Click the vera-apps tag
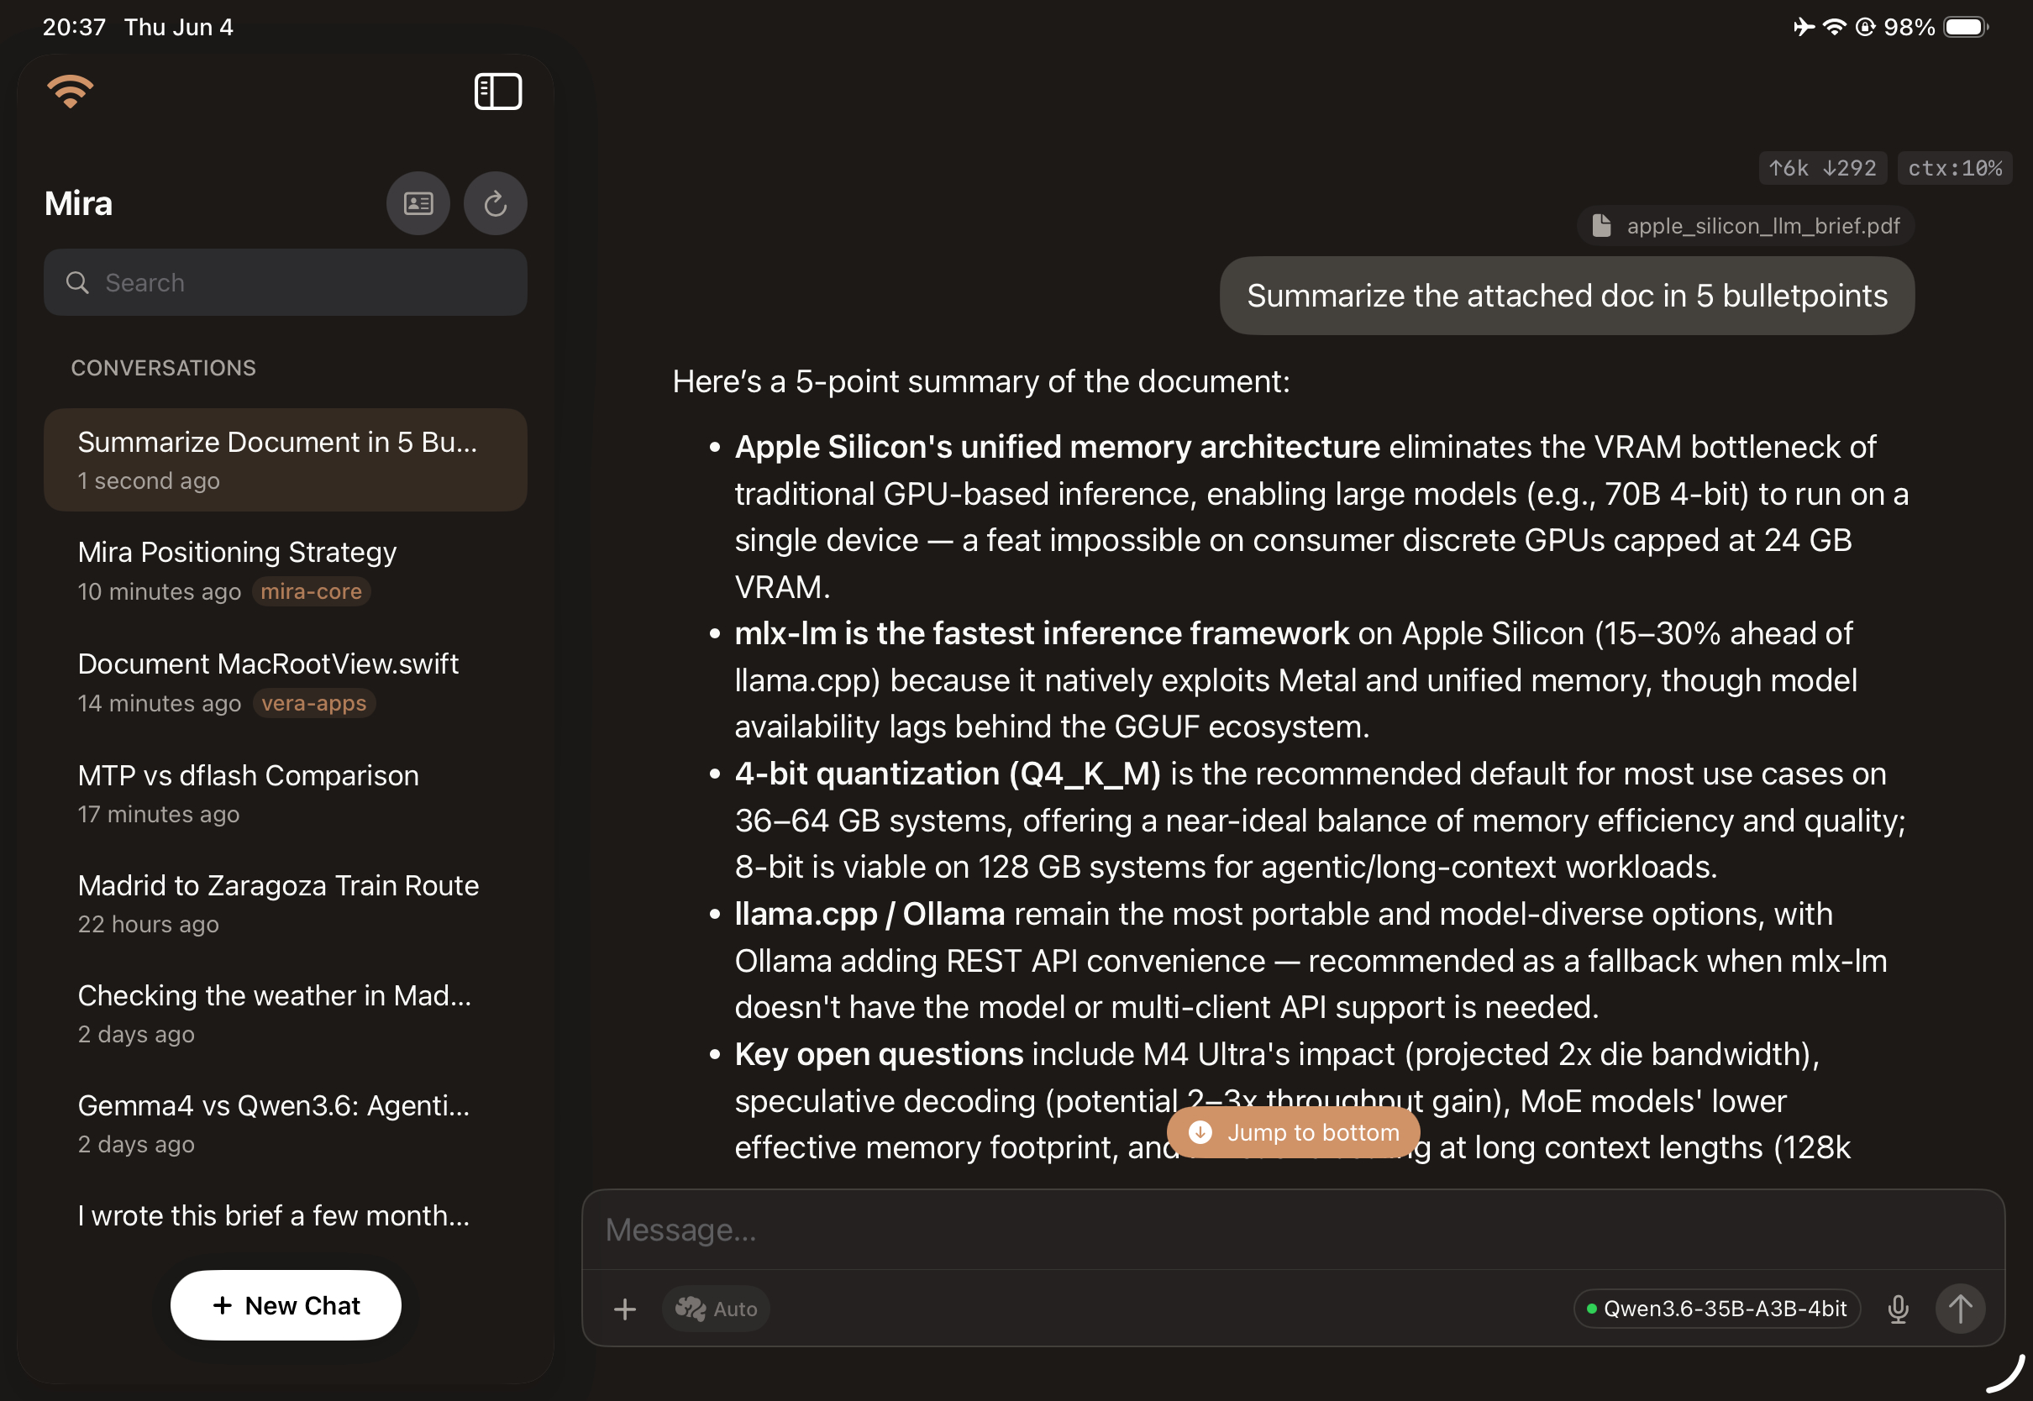 313,703
